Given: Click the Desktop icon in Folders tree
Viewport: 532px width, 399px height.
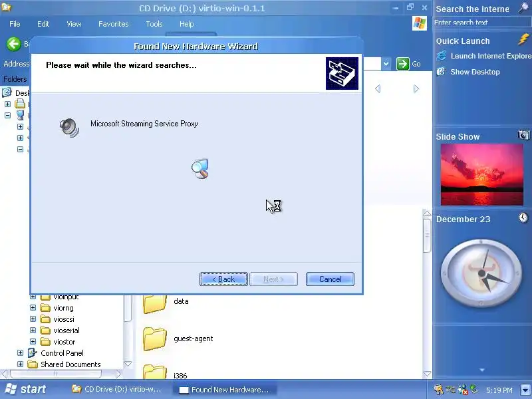Looking at the screenshot, I should point(7,92).
